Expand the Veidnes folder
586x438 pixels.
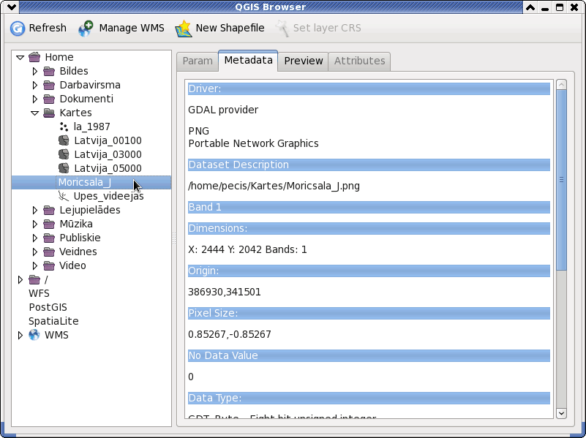pos(35,252)
